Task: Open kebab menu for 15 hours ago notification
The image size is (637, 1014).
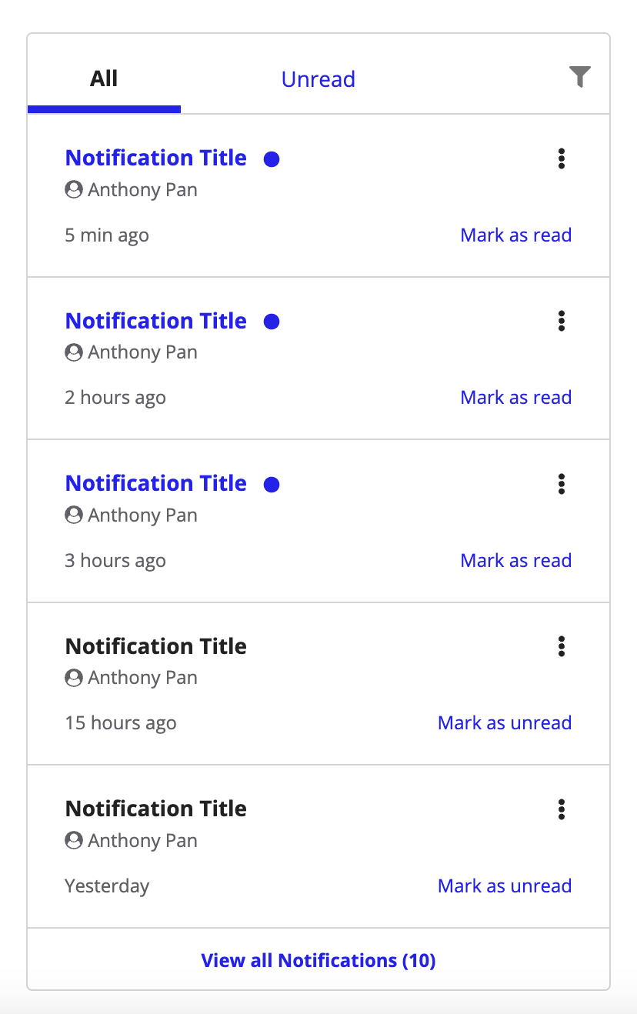Action: tap(562, 646)
